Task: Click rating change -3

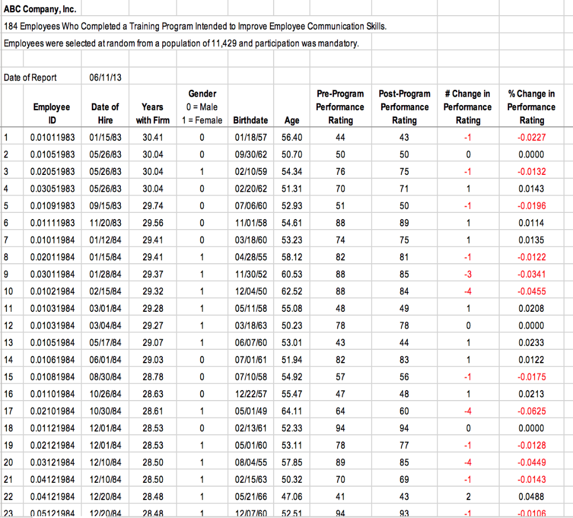Action: click(x=468, y=274)
